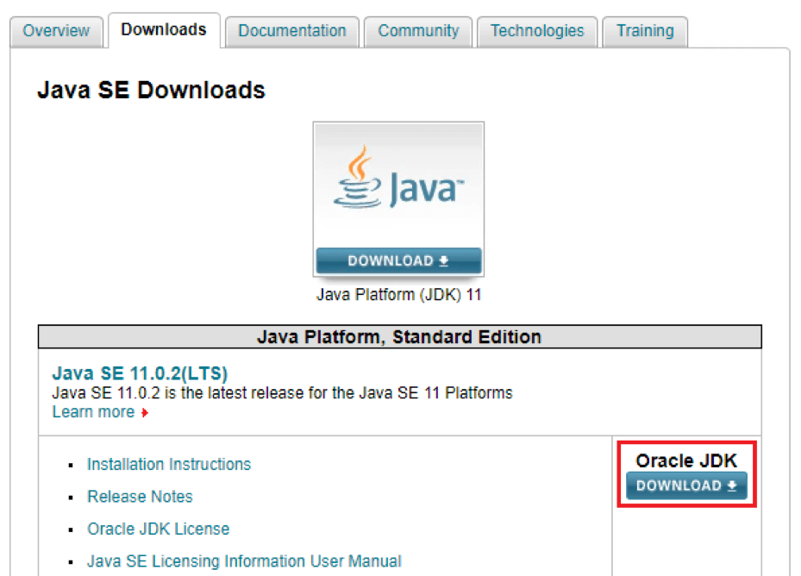
Task: Click the bullet beside Oracle JDK License
Action: [72, 529]
